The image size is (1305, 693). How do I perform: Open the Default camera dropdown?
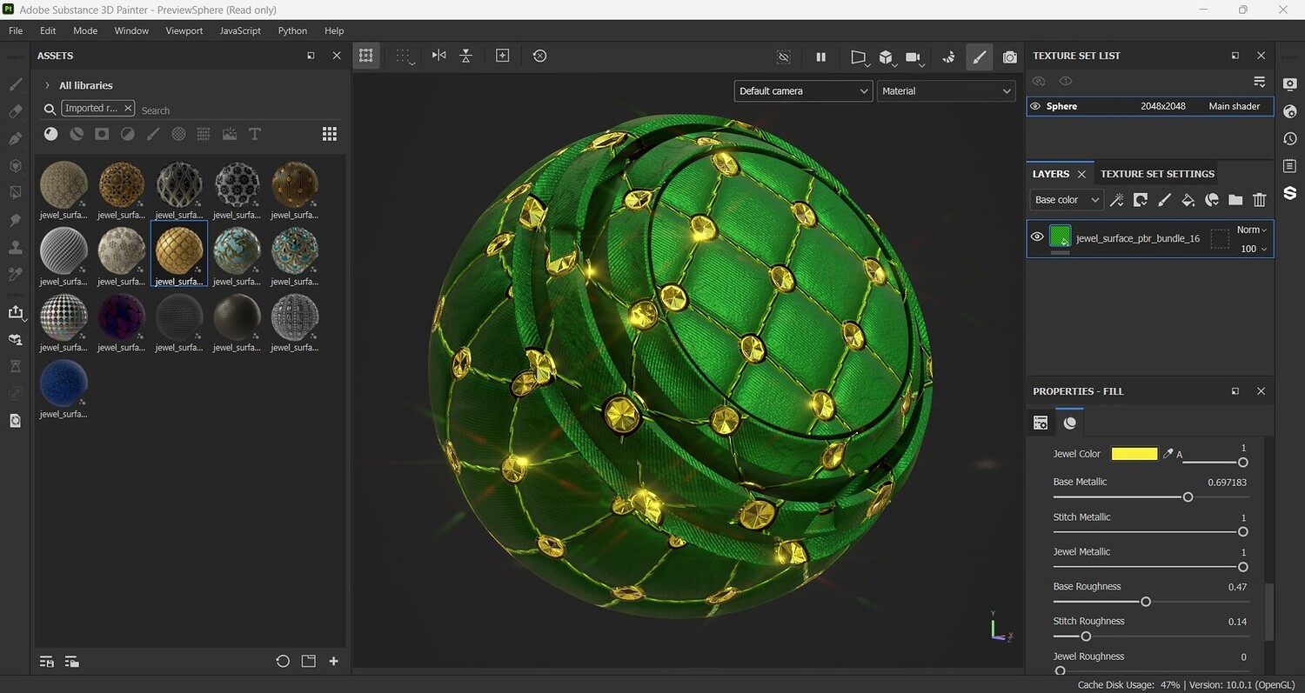point(803,90)
